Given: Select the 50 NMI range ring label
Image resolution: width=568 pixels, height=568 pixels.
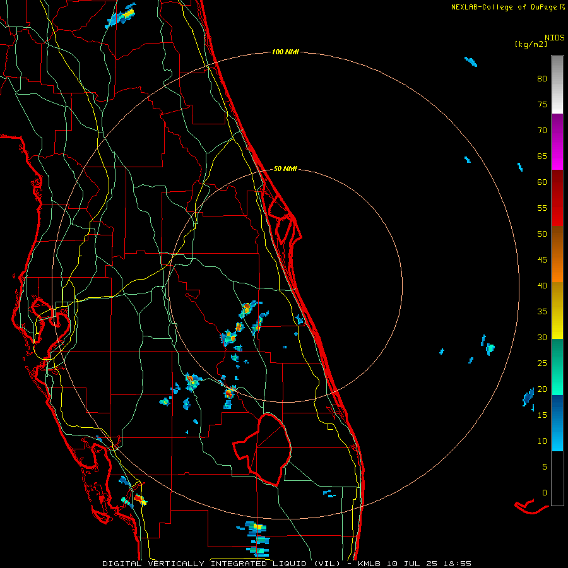Looking at the screenshot, I should click(x=285, y=169).
